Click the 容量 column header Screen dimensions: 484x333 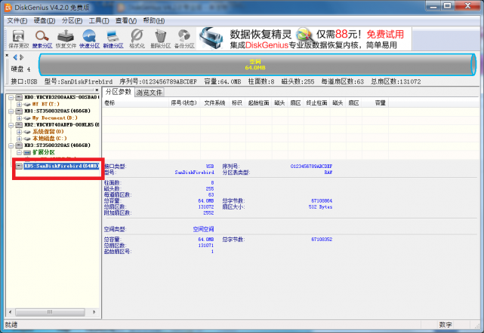coord(375,103)
